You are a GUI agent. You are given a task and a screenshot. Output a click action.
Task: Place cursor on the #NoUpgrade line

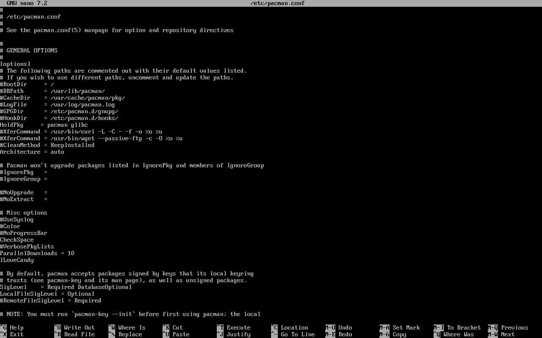[x=24, y=192]
